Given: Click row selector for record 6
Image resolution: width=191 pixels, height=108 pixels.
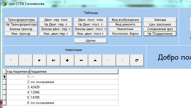Looking at the screenshot, I should tap(5, 103).
